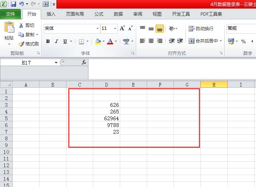Click the decrease indent icon
Image resolution: width=256 pixels, height=187 pixels.
tap(172, 41)
